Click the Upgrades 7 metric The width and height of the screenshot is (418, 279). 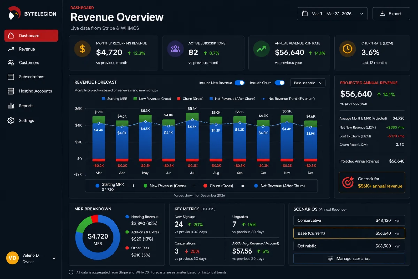click(234, 224)
